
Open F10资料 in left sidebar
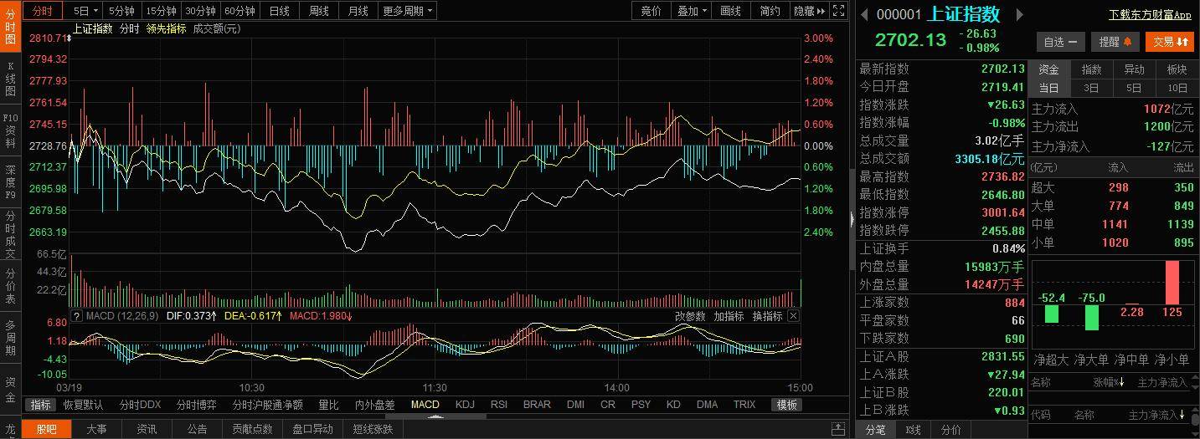[x=11, y=131]
